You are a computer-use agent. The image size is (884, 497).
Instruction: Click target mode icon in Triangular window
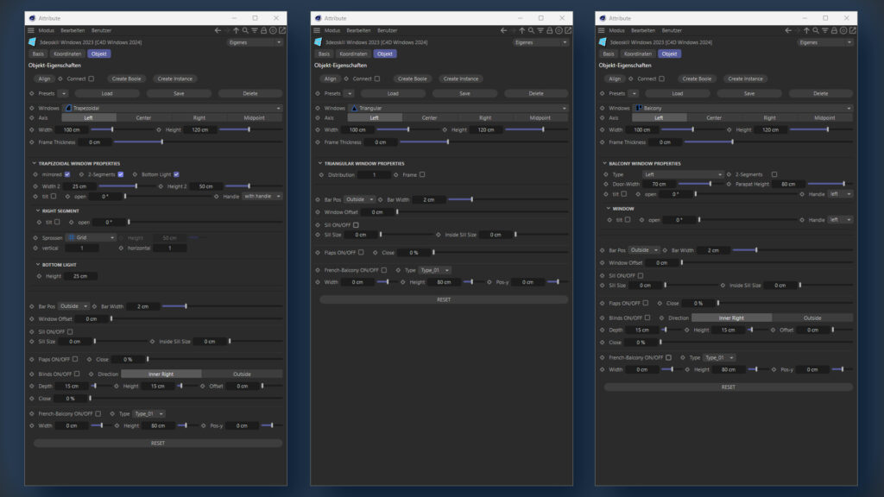559,30
